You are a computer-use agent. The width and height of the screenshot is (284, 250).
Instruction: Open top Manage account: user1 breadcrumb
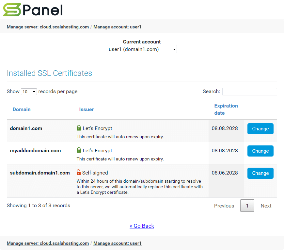117,27
